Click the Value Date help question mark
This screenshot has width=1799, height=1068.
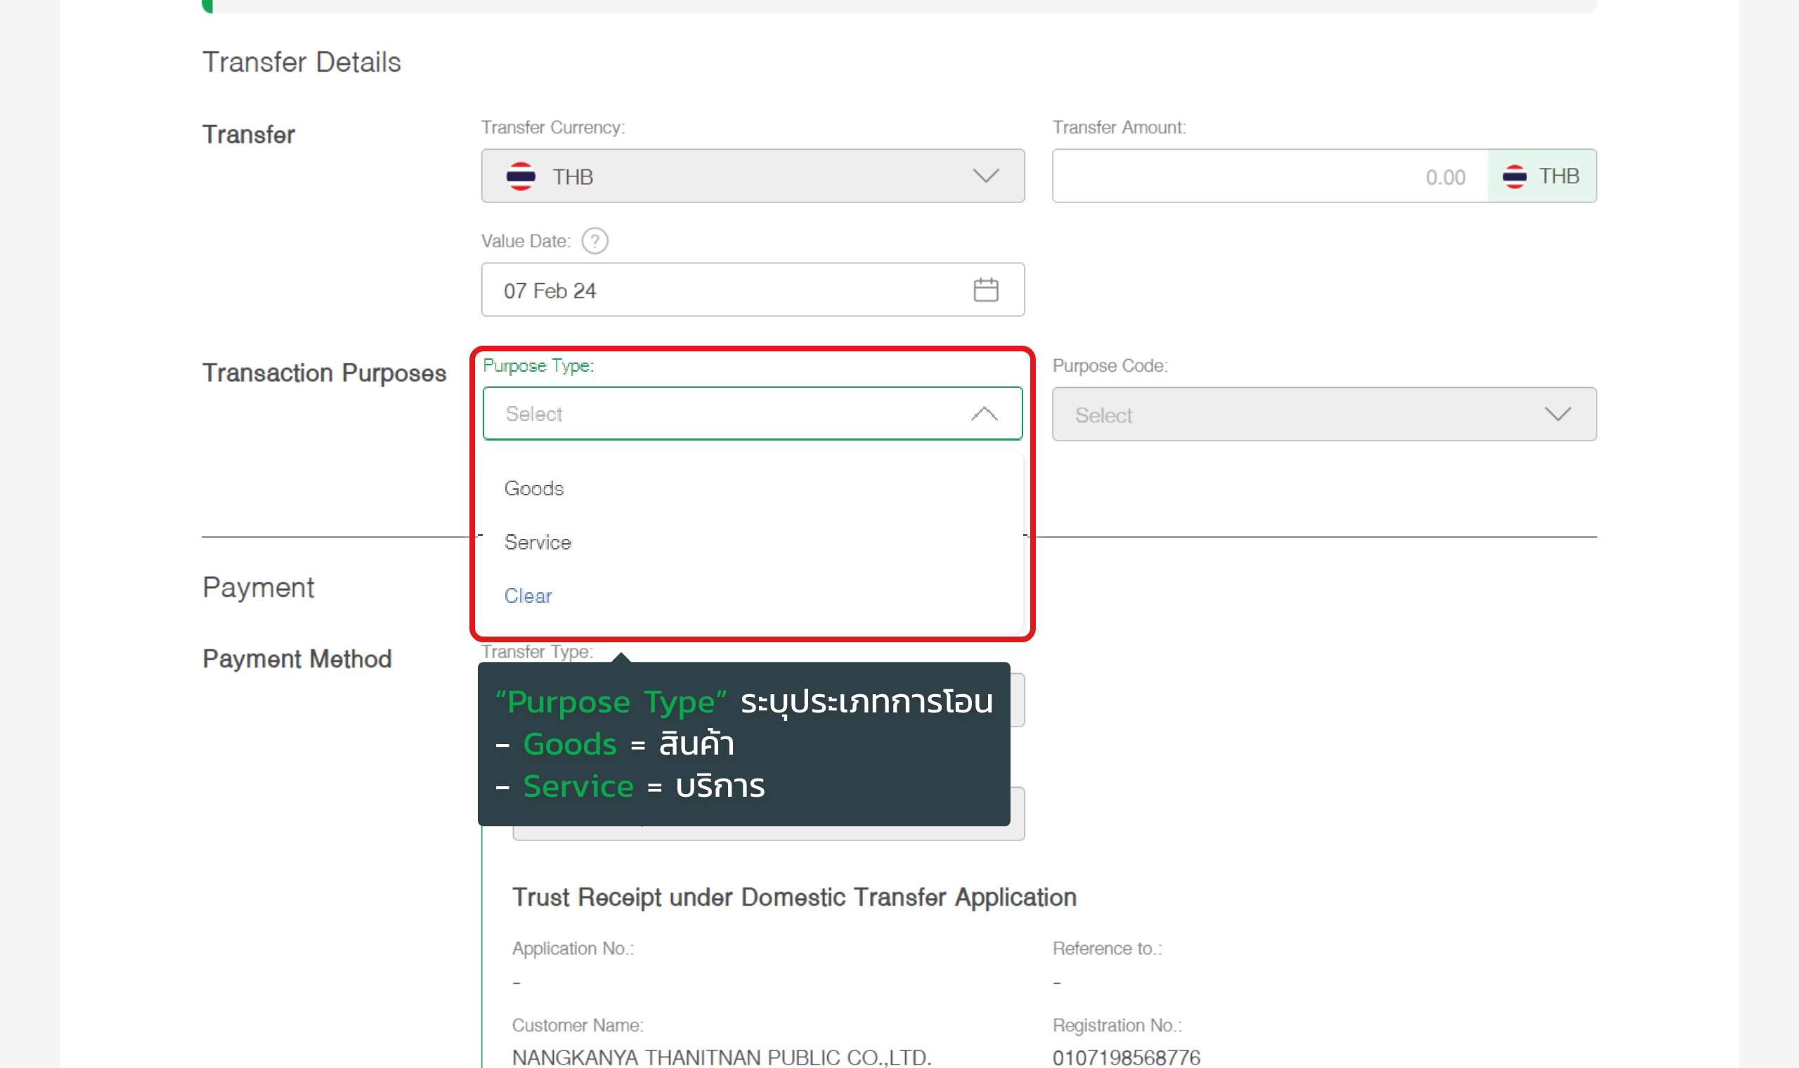(595, 241)
